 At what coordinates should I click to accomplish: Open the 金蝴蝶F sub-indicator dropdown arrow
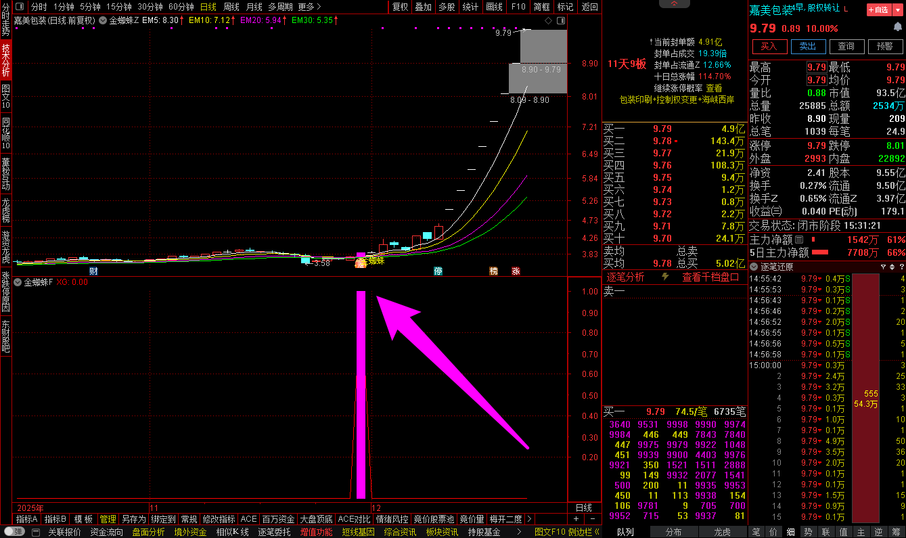point(18,283)
